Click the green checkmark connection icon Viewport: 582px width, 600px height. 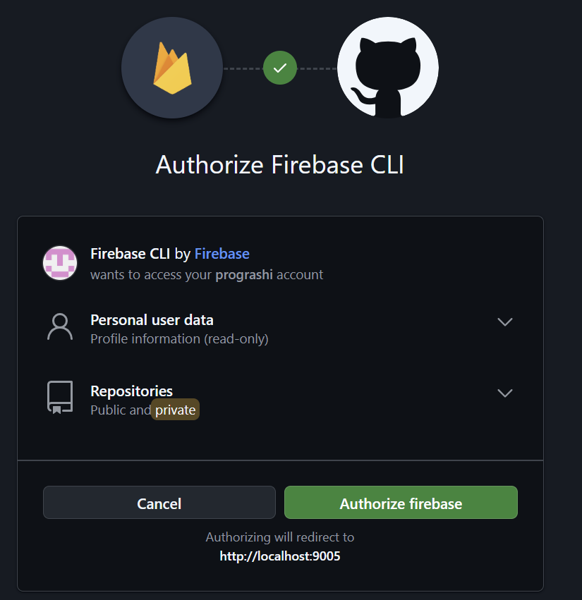[x=280, y=68]
